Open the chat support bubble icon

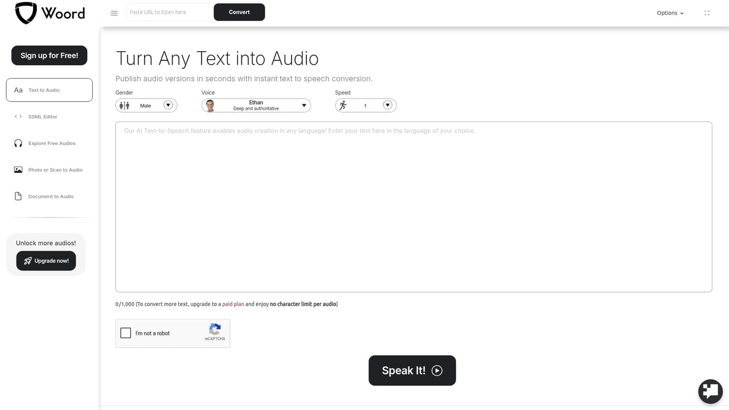click(710, 391)
